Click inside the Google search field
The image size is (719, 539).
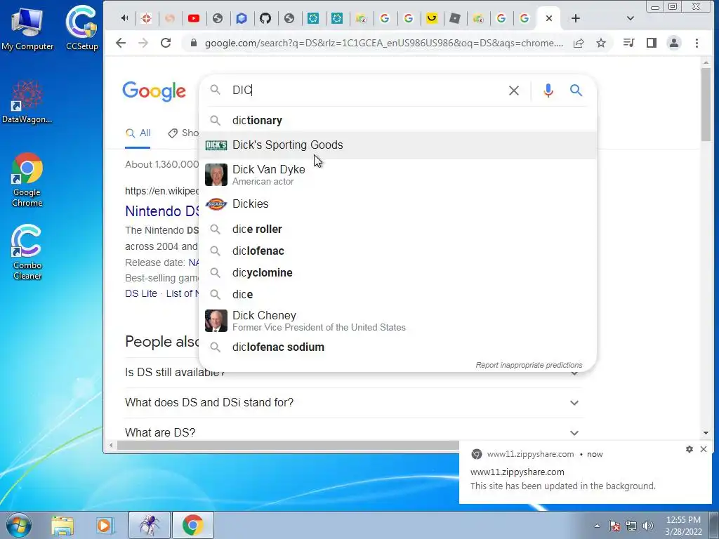(367, 91)
